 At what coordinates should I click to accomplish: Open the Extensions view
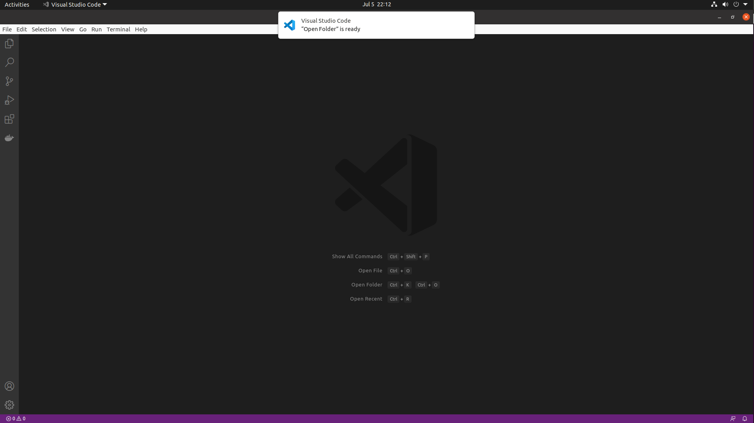pos(9,119)
